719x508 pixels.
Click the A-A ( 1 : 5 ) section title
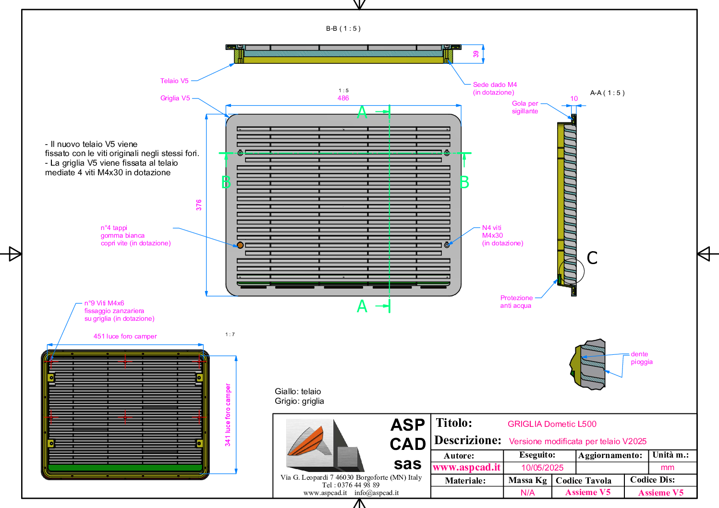(x=607, y=93)
